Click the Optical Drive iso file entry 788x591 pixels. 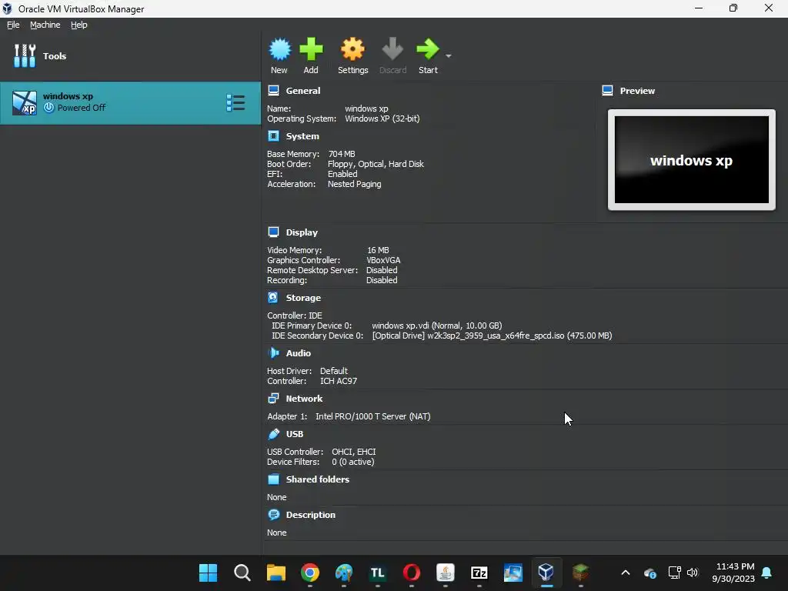click(492, 336)
